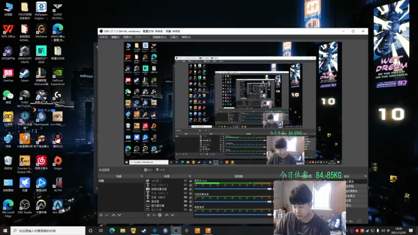The height and width of the screenshot is (235, 418).
Task: Open the 视图(V) menu in OBS
Action: [127, 37]
